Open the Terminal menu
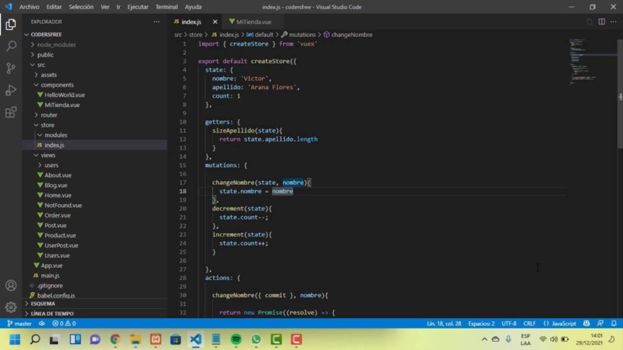 (166, 7)
